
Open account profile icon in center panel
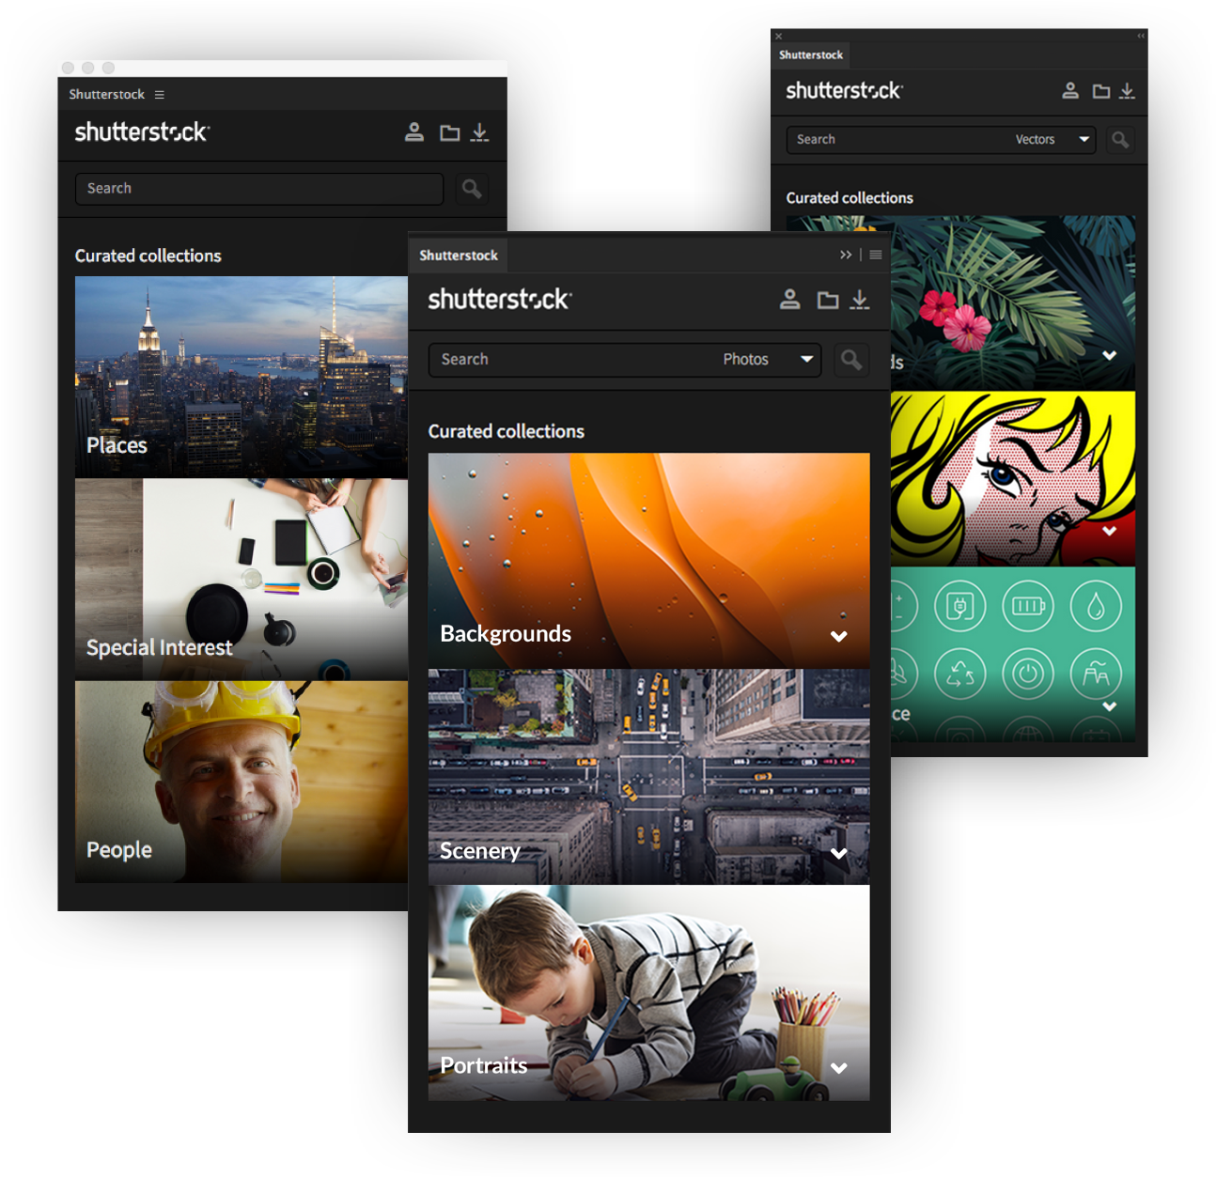click(x=789, y=300)
